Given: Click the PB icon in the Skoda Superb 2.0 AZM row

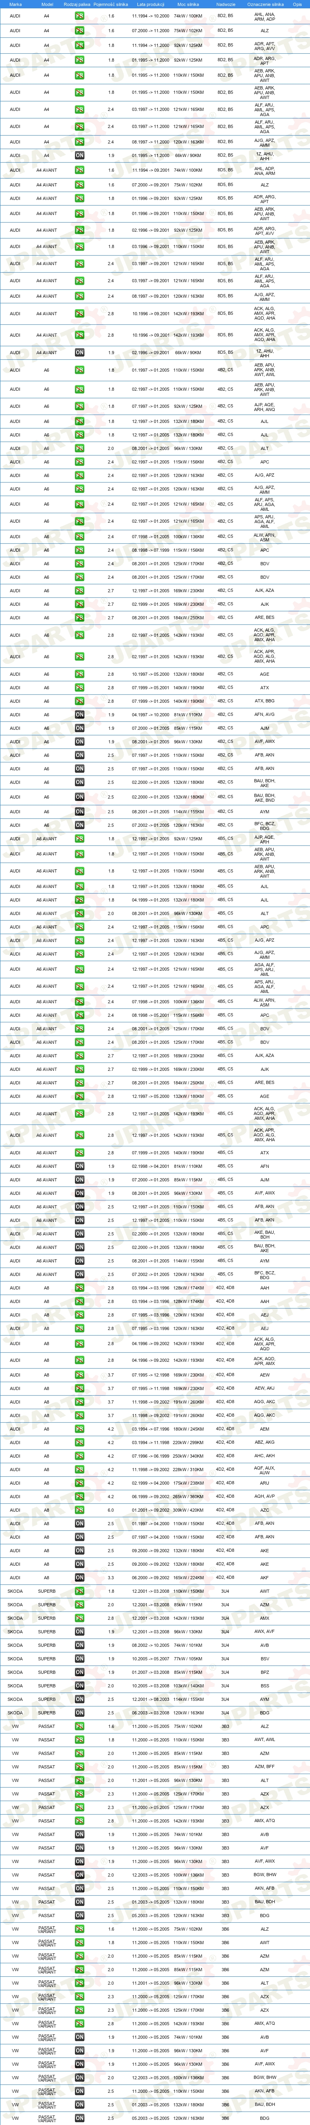Looking at the screenshot, I should point(80,1604).
